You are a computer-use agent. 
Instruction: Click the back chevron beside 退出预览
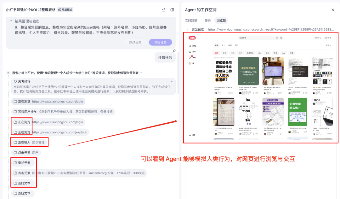188,30
